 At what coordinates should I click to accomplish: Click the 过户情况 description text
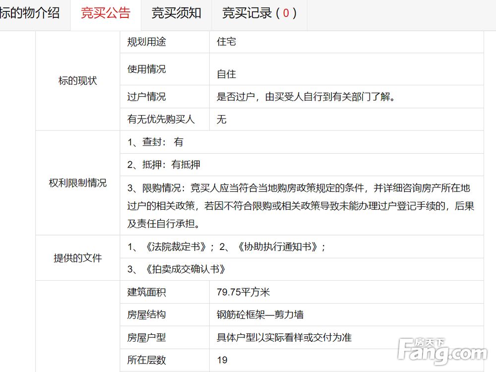[x=306, y=97]
